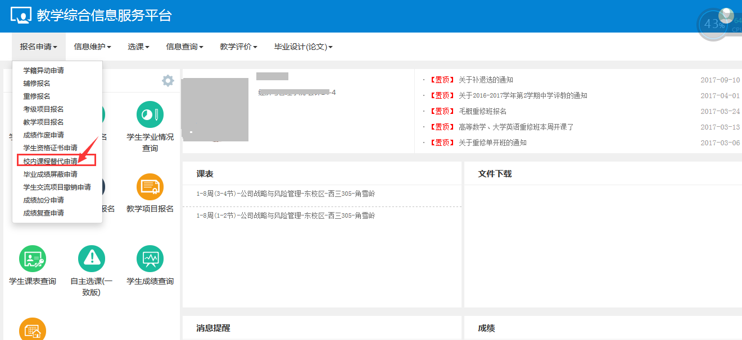
Task: Click the student profile photo thumbnail
Action: coord(216,109)
